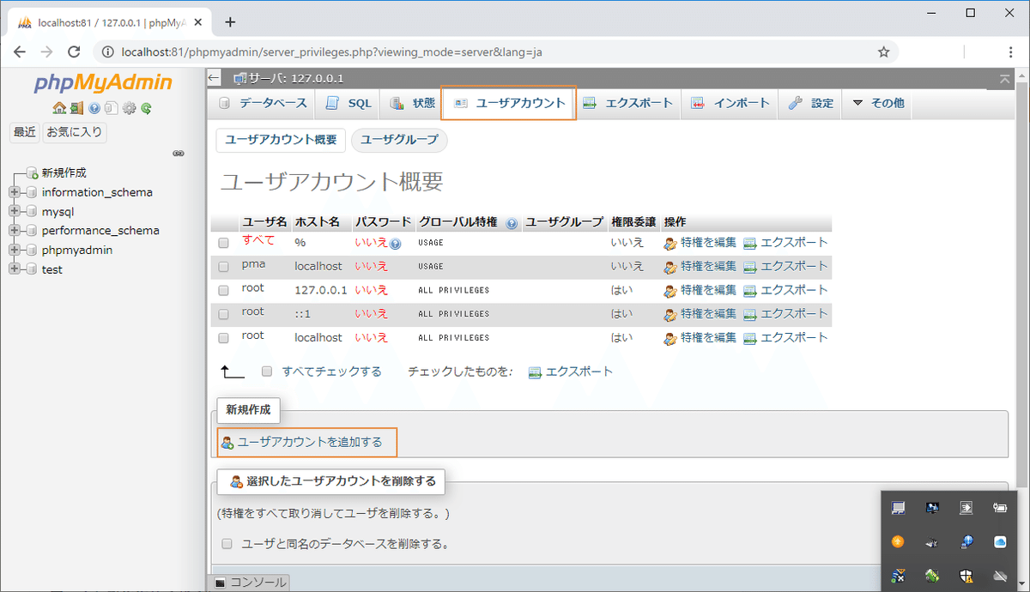
Task: Click the chain link icon in sidebar
Action: tap(179, 154)
